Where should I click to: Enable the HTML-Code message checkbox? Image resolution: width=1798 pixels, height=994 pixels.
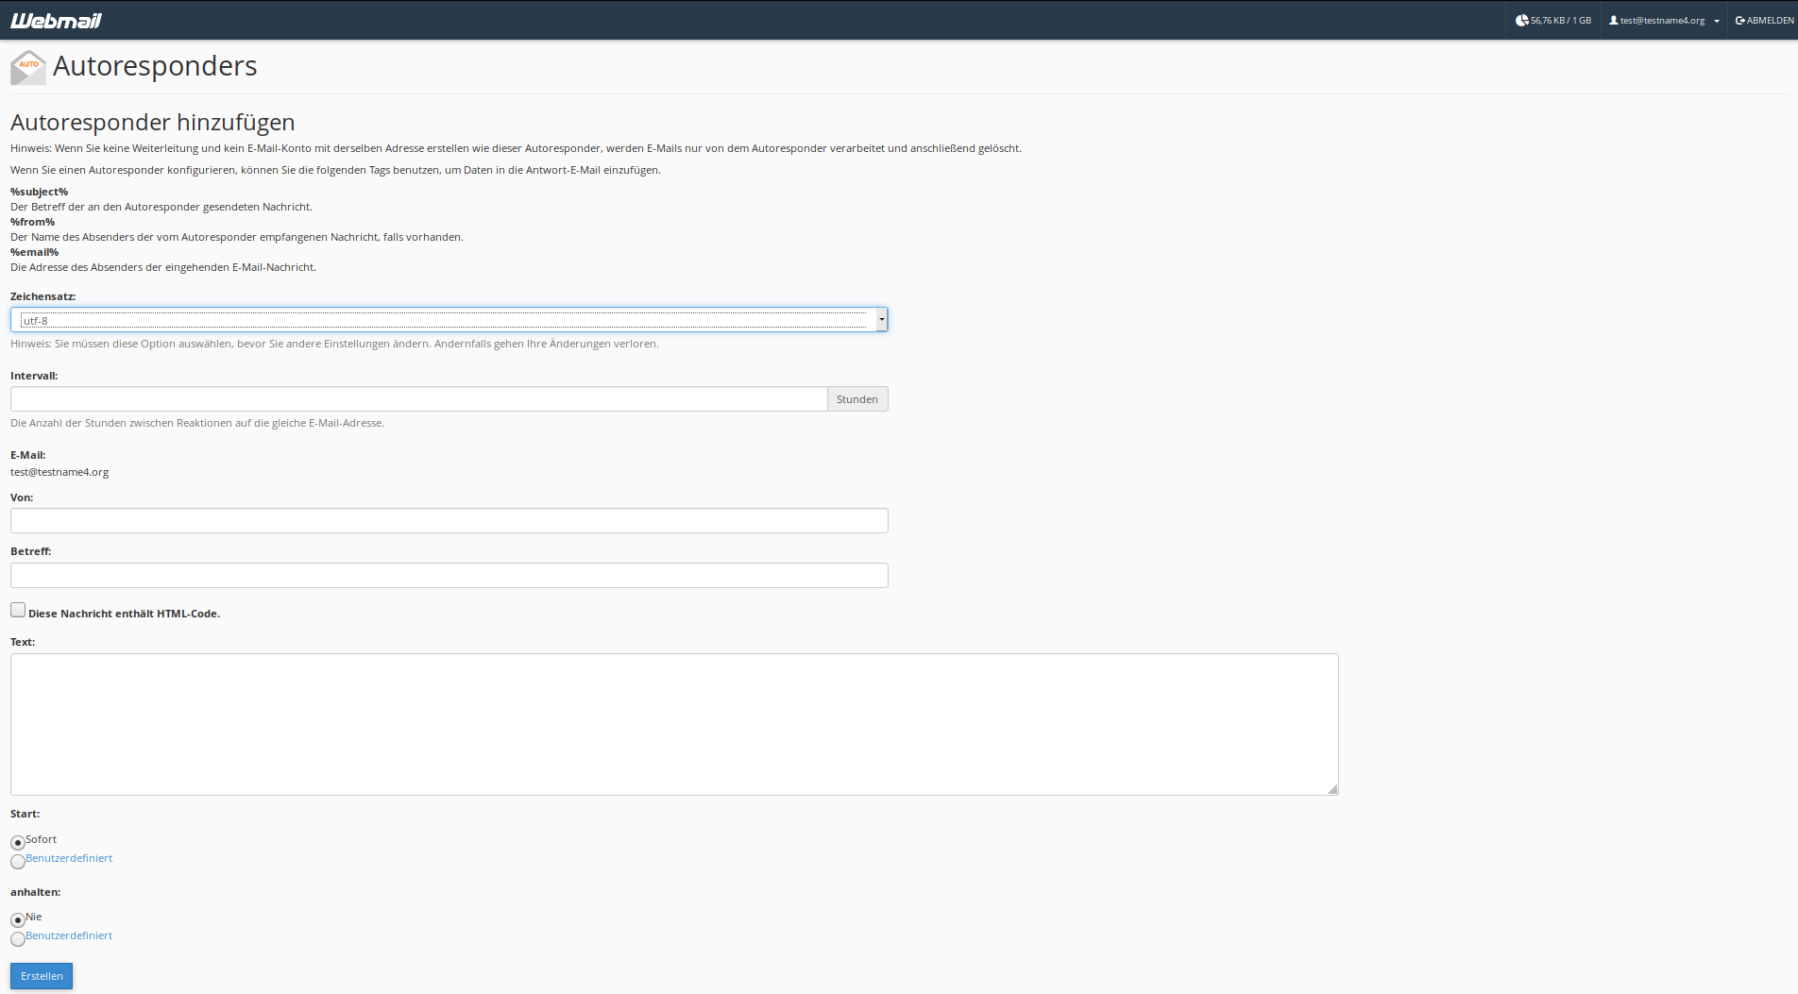pyautogui.click(x=18, y=610)
